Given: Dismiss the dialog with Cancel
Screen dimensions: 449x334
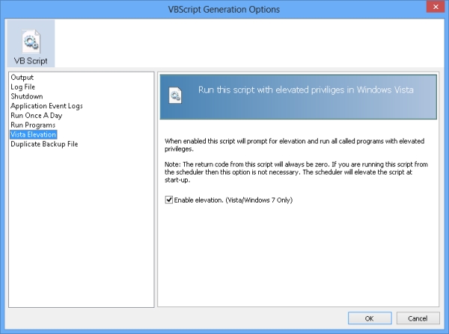Looking at the screenshot, I should [x=418, y=318].
